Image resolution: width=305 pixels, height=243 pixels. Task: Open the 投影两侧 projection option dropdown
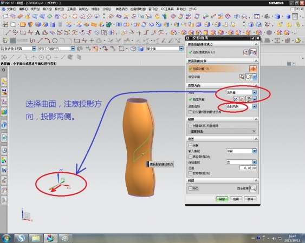[x=241, y=106]
